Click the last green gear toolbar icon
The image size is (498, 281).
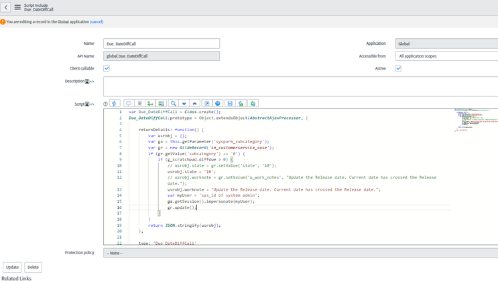click(253, 104)
